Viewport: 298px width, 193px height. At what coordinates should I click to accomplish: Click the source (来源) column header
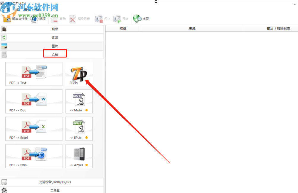(x=192, y=28)
